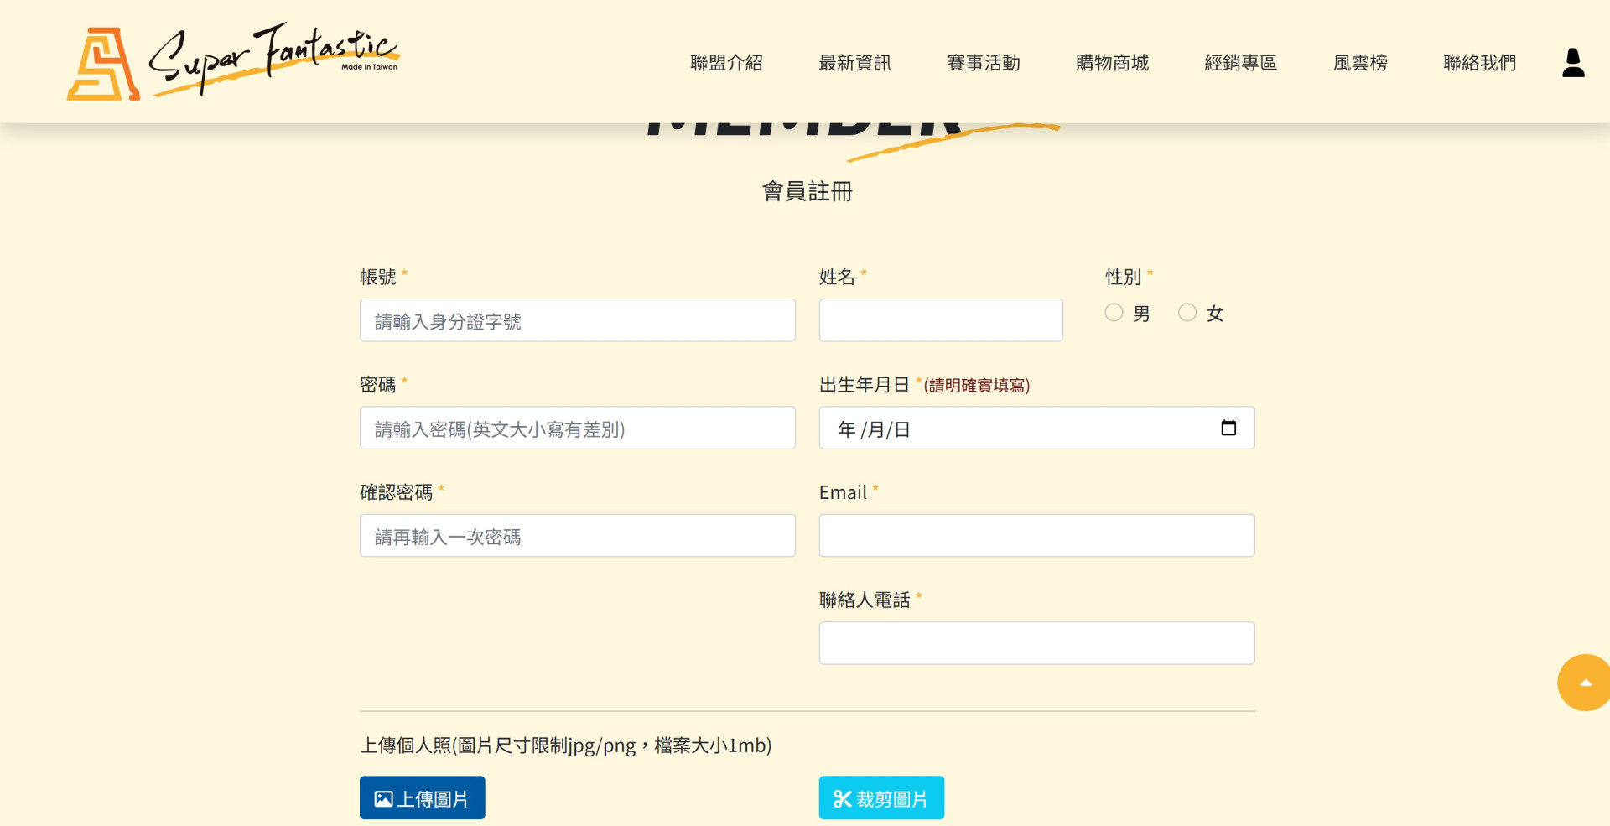Click the 姓名 name input field

coord(940,320)
